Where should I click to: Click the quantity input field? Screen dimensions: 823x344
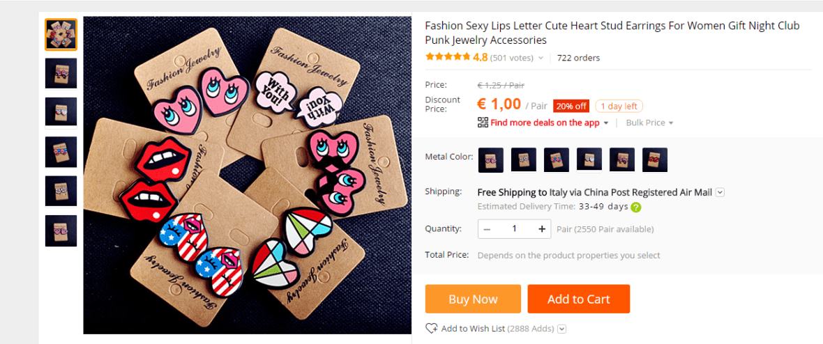click(515, 229)
